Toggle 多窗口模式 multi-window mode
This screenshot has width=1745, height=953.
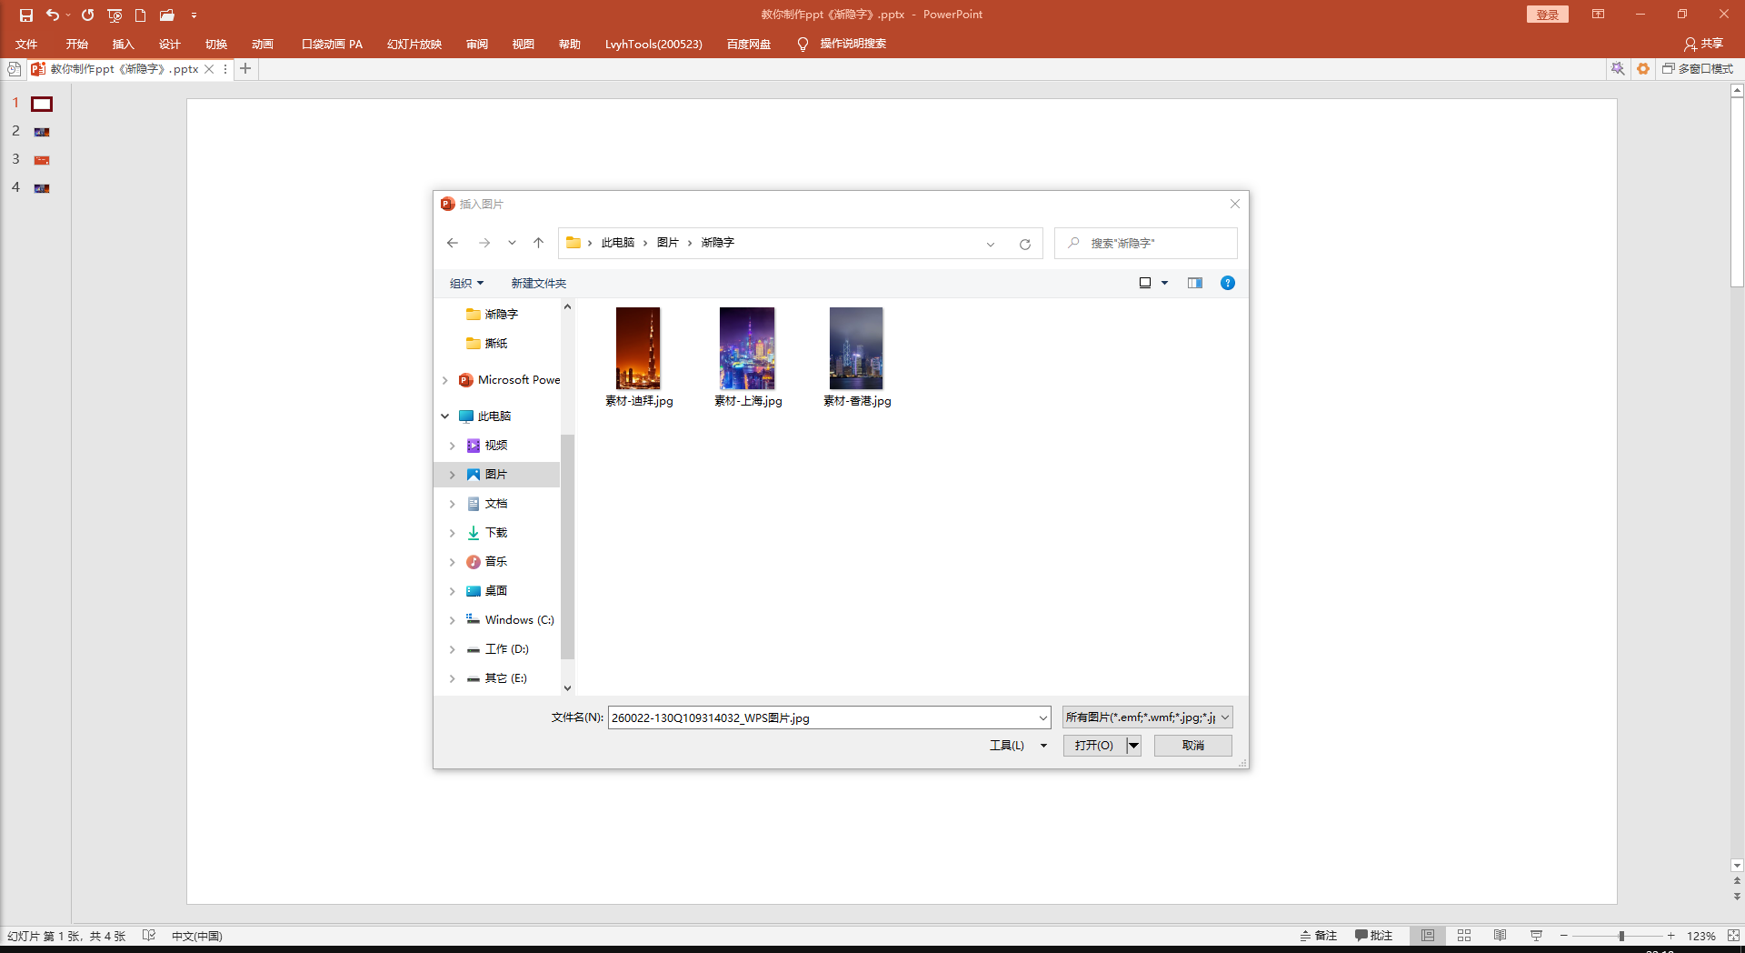coord(1698,69)
